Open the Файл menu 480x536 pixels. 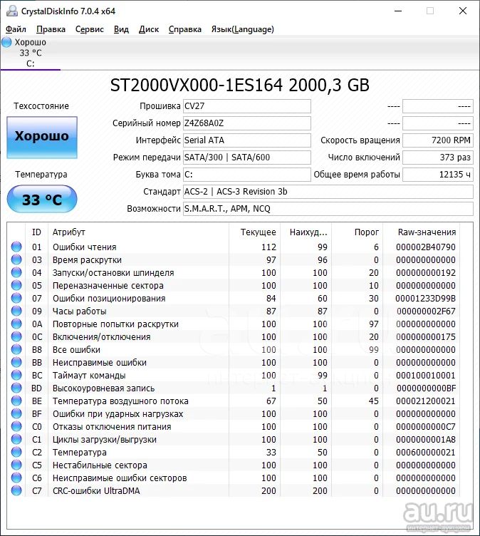tap(16, 29)
